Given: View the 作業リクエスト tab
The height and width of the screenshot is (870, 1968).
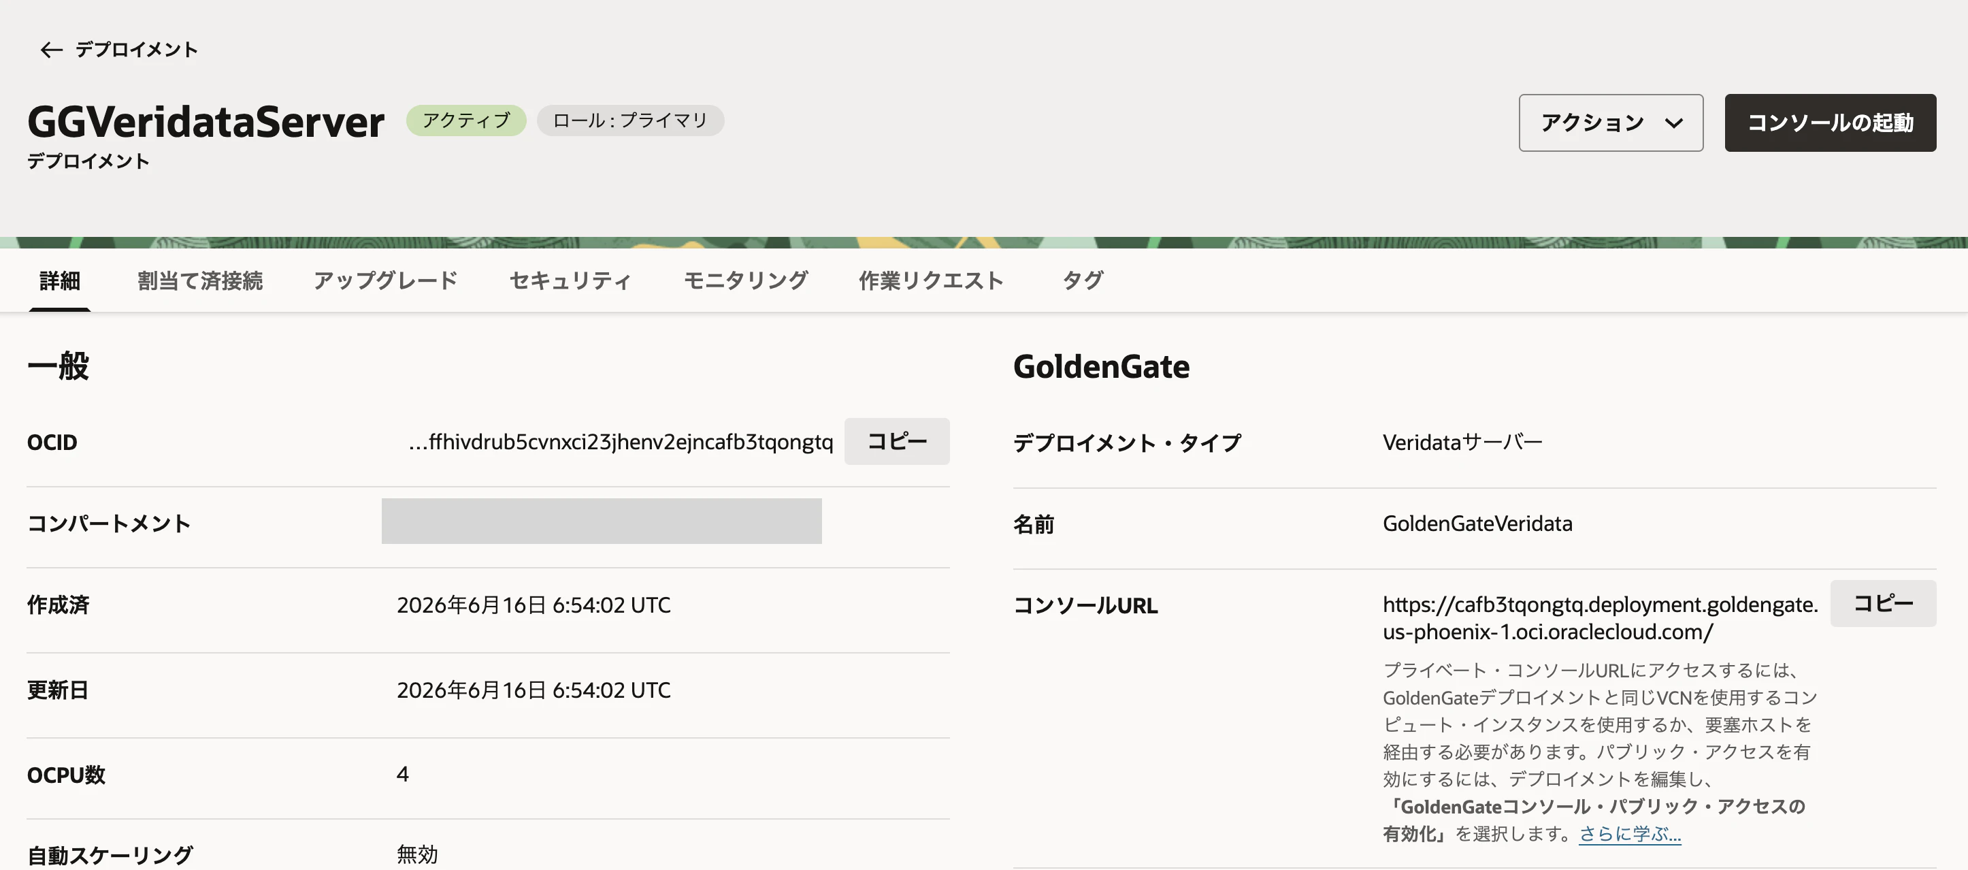Looking at the screenshot, I should pyautogui.click(x=932, y=280).
